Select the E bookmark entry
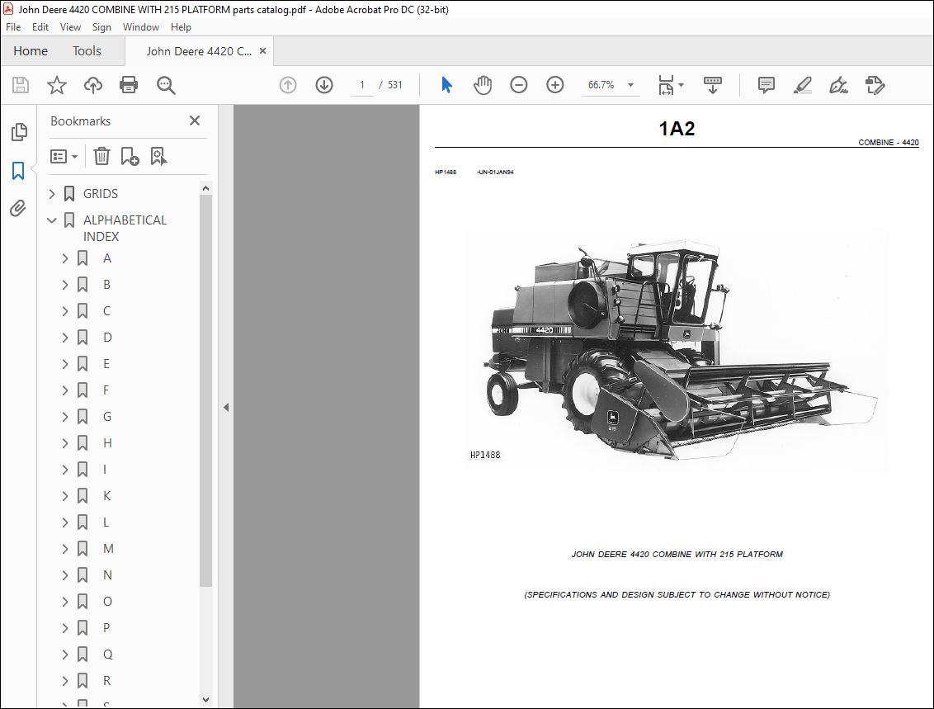934x709 pixels. [106, 364]
